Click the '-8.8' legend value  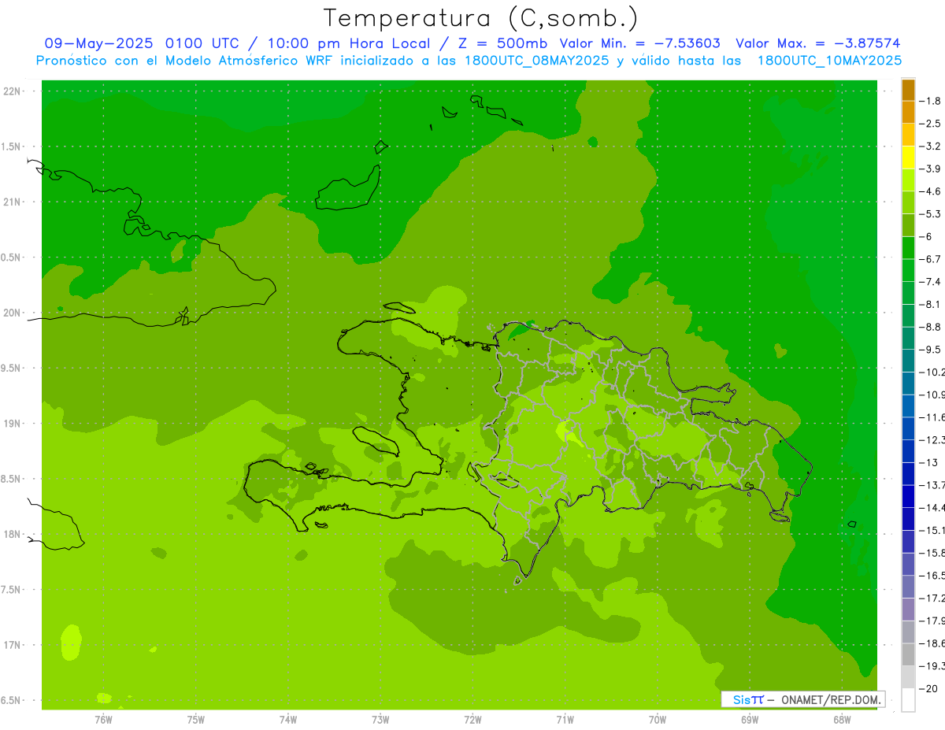[x=932, y=327]
